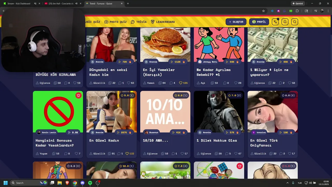This screenshot has width=332, height=187.
Task: Open author Jekeyy Batu's profile chip
Action: coord(208,62)
